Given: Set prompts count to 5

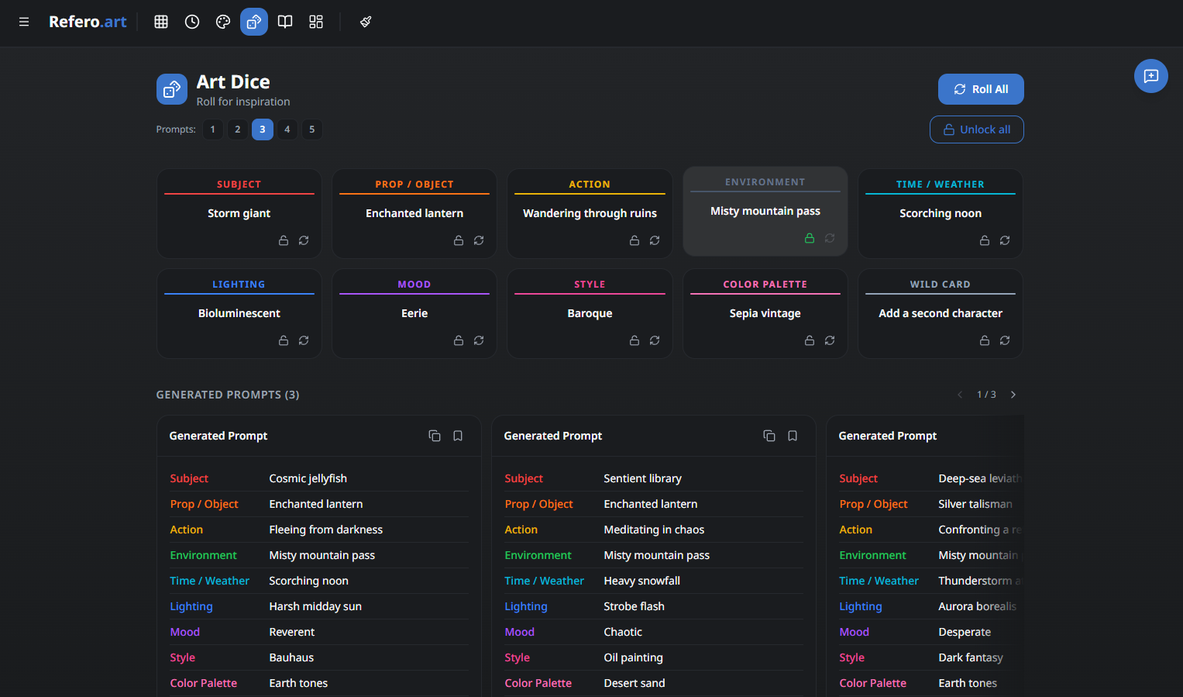Looking at the screenshot, I should coord(312,129).
